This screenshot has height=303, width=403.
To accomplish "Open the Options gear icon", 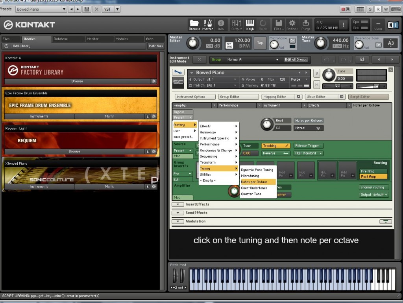I will [x=292, y=25].
